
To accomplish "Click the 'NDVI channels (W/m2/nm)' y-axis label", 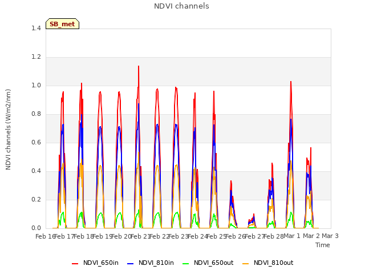I will 8,130.
